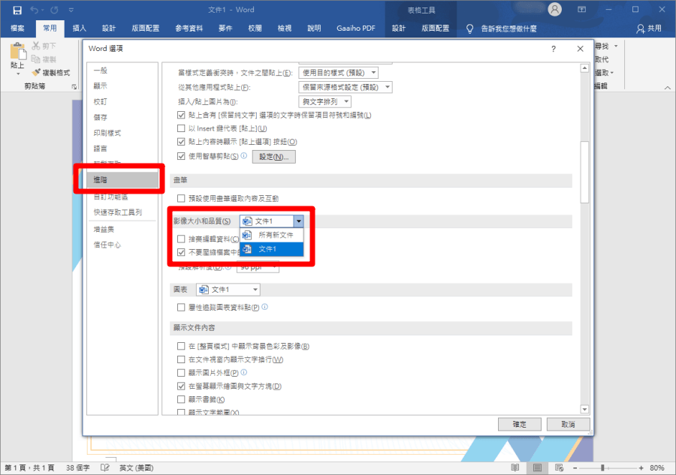Close the Word Options dialog
The width and height of the screenshot is (676, 475).
581,49
